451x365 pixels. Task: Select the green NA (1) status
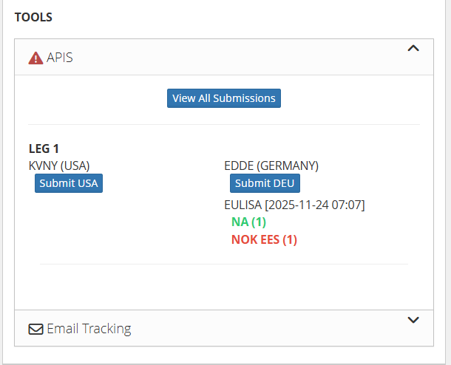pos(248,222)
